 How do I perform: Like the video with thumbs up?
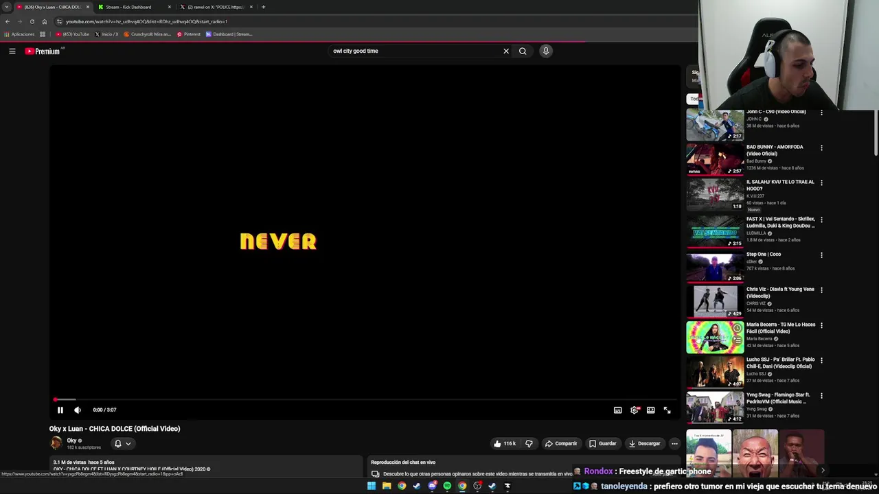pos(505,443)
